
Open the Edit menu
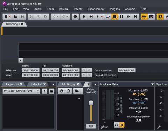click(15, 9)
